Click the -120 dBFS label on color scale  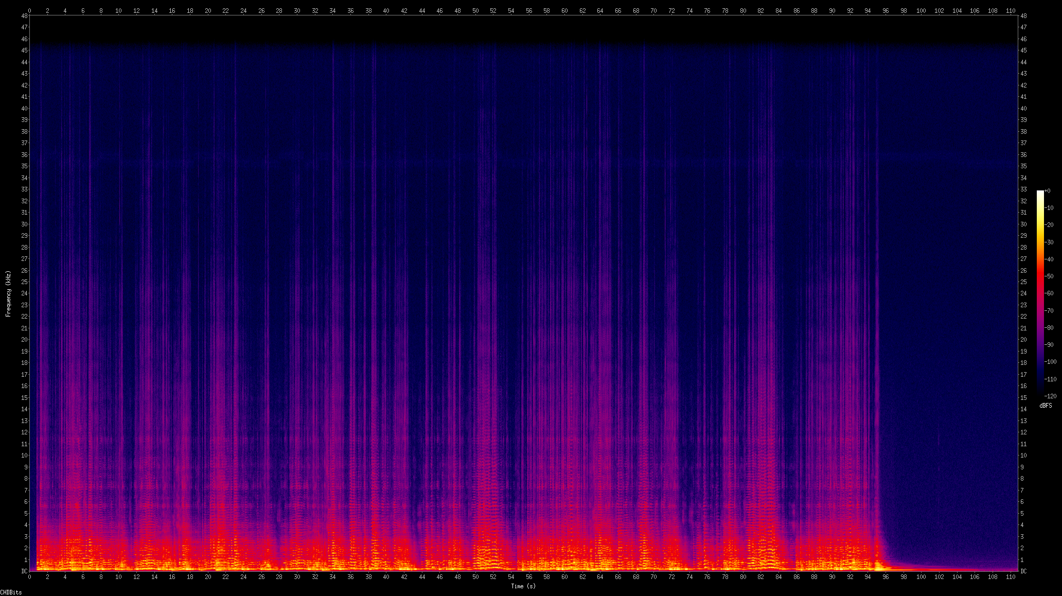[1050, 396]
